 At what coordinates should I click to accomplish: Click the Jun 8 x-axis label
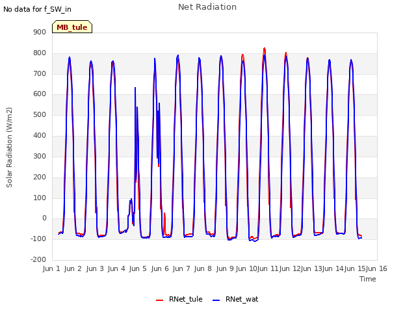coord(203,268)
